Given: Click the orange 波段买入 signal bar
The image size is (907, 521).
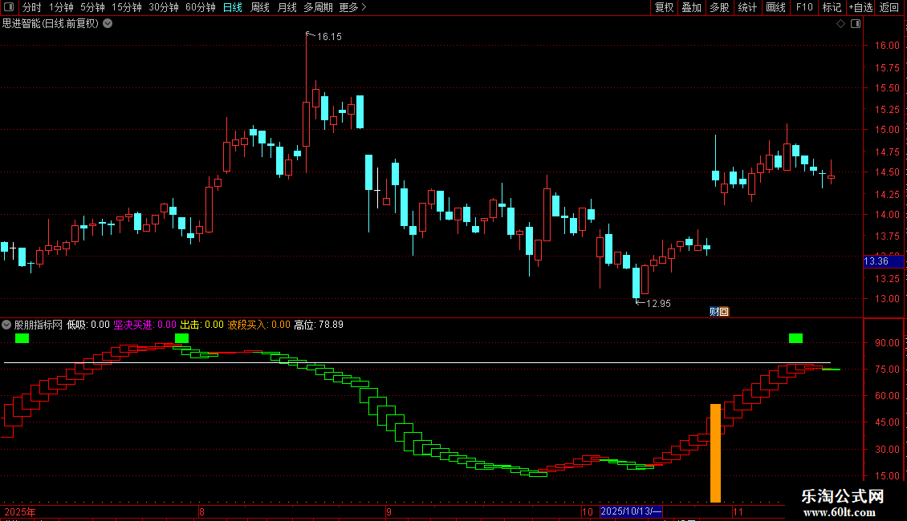Looking at the screenshot, I should [715, 453].
